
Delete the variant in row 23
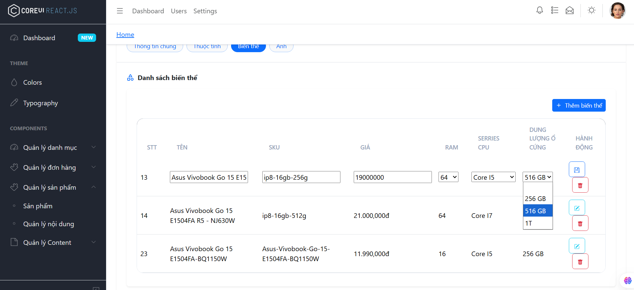[x=580, y=261]
